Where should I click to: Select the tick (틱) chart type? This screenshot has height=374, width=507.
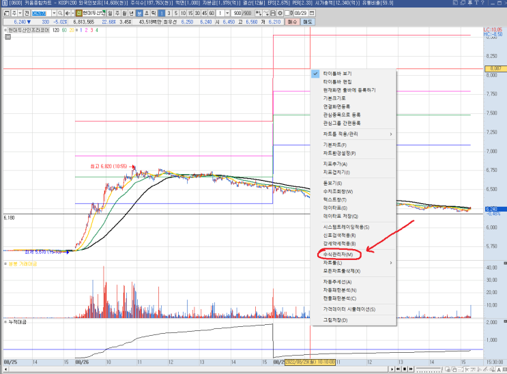click(153, 13)
